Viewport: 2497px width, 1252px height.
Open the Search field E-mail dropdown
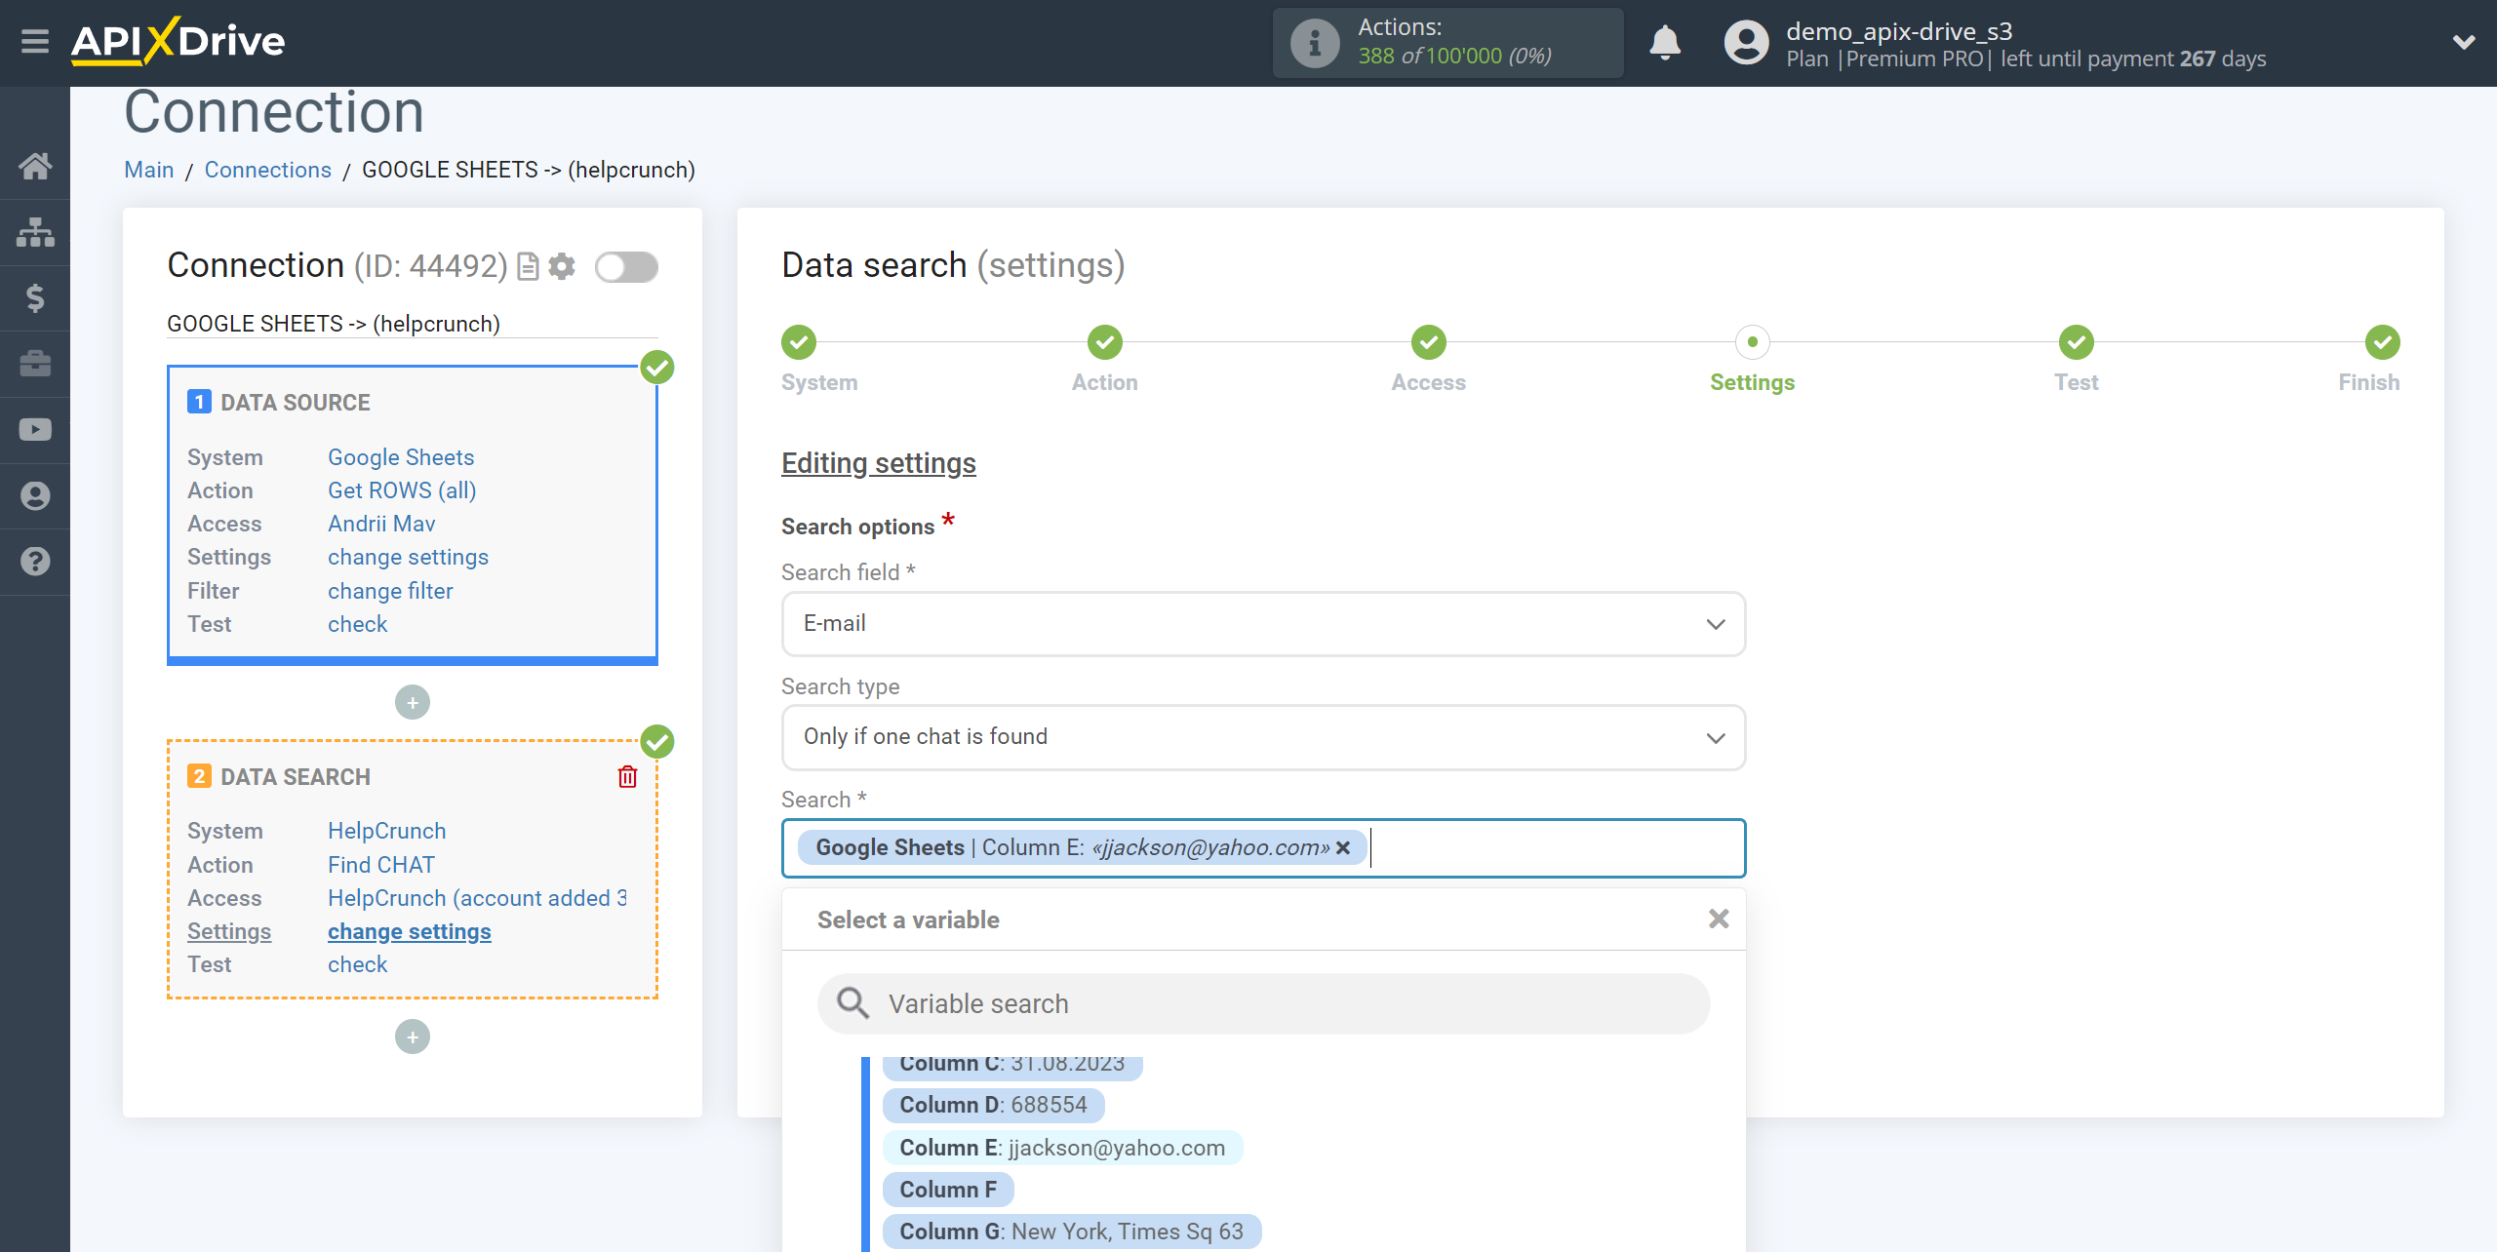click(1263, 624)
